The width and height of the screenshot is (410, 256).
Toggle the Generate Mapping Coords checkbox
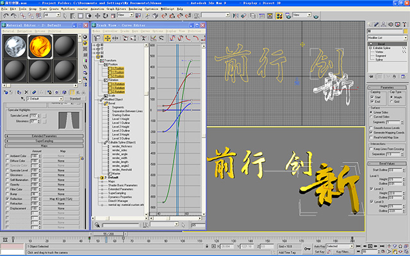coord(372,132)
